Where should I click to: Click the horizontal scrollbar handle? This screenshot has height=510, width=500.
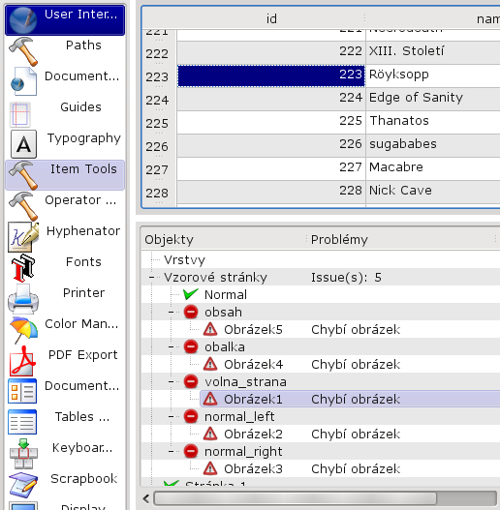(x=296, y=498)
